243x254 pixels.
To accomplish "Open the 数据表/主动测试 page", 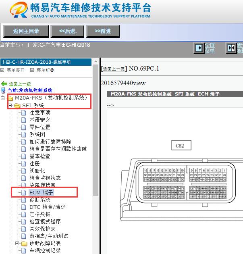I will tap(49, 236).
